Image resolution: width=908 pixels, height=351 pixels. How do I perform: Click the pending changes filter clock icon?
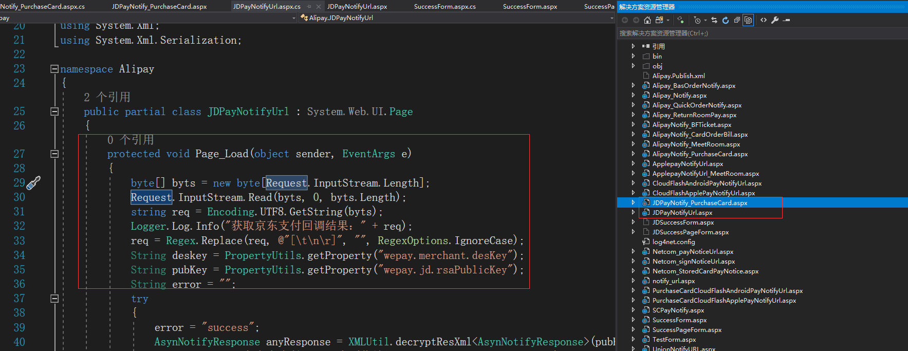(697, 21)
